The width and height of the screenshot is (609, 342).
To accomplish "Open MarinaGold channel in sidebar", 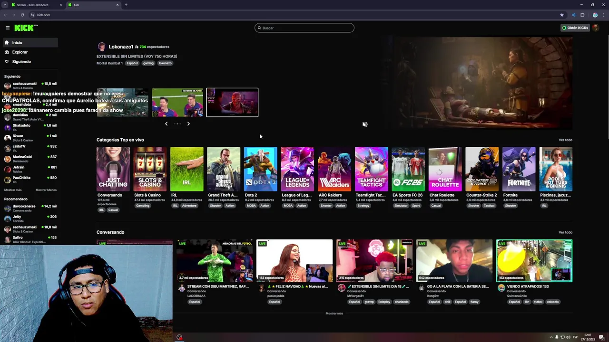I will pos(30,159).
